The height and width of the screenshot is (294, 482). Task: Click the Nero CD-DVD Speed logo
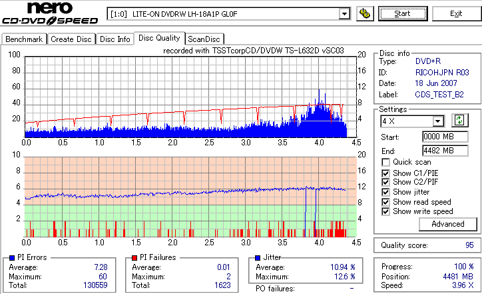point(50,13)
